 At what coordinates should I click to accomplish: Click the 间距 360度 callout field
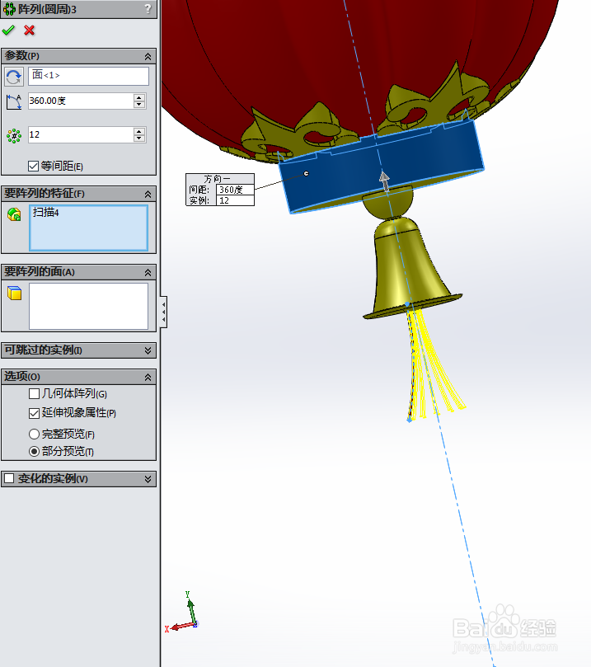pyautogui.click(x=235, y=190)
